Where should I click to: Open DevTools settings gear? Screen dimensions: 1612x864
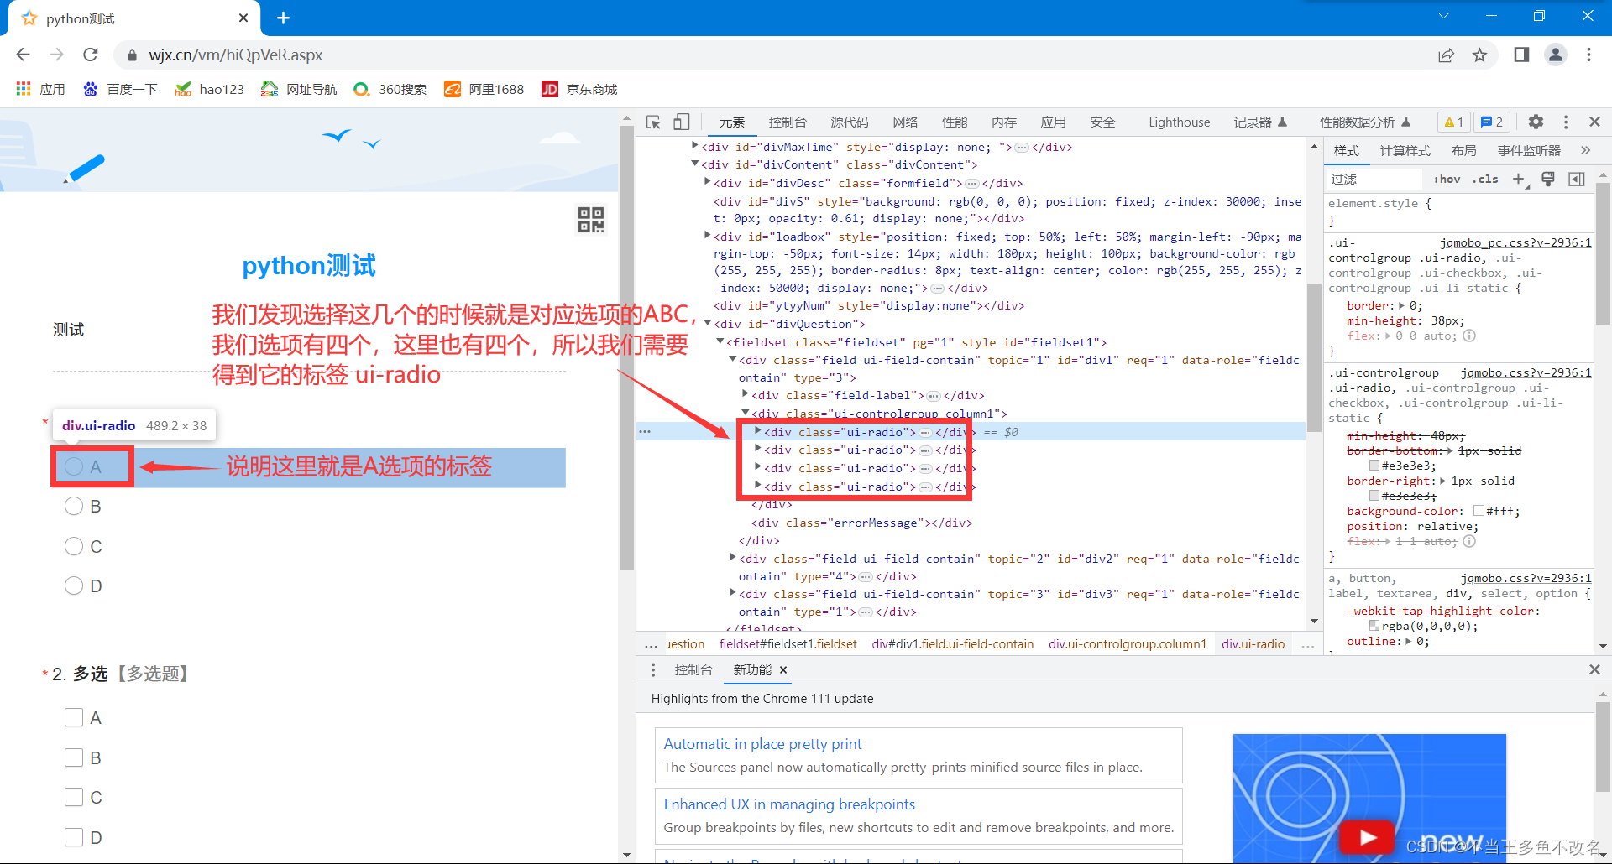tap(1536, 122)
